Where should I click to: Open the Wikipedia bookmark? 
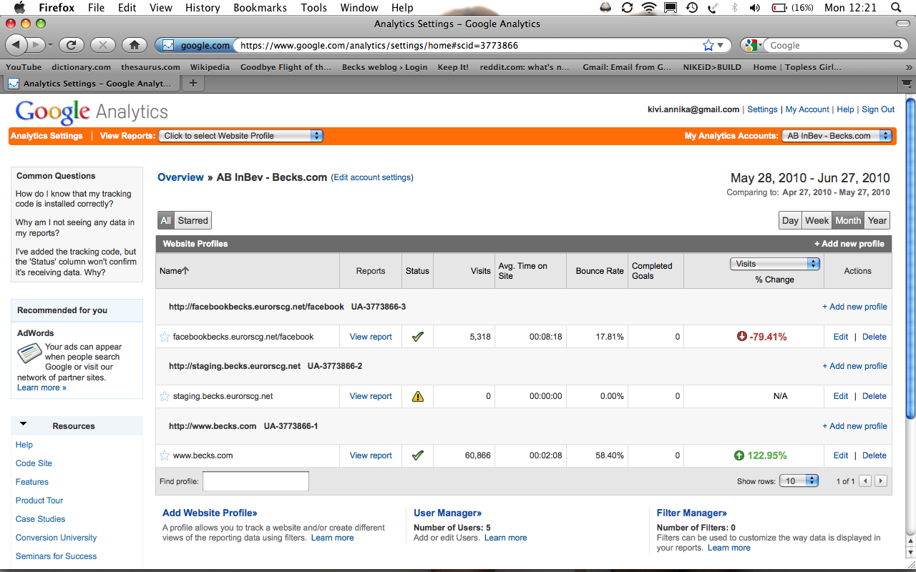(x=210, y=67)
